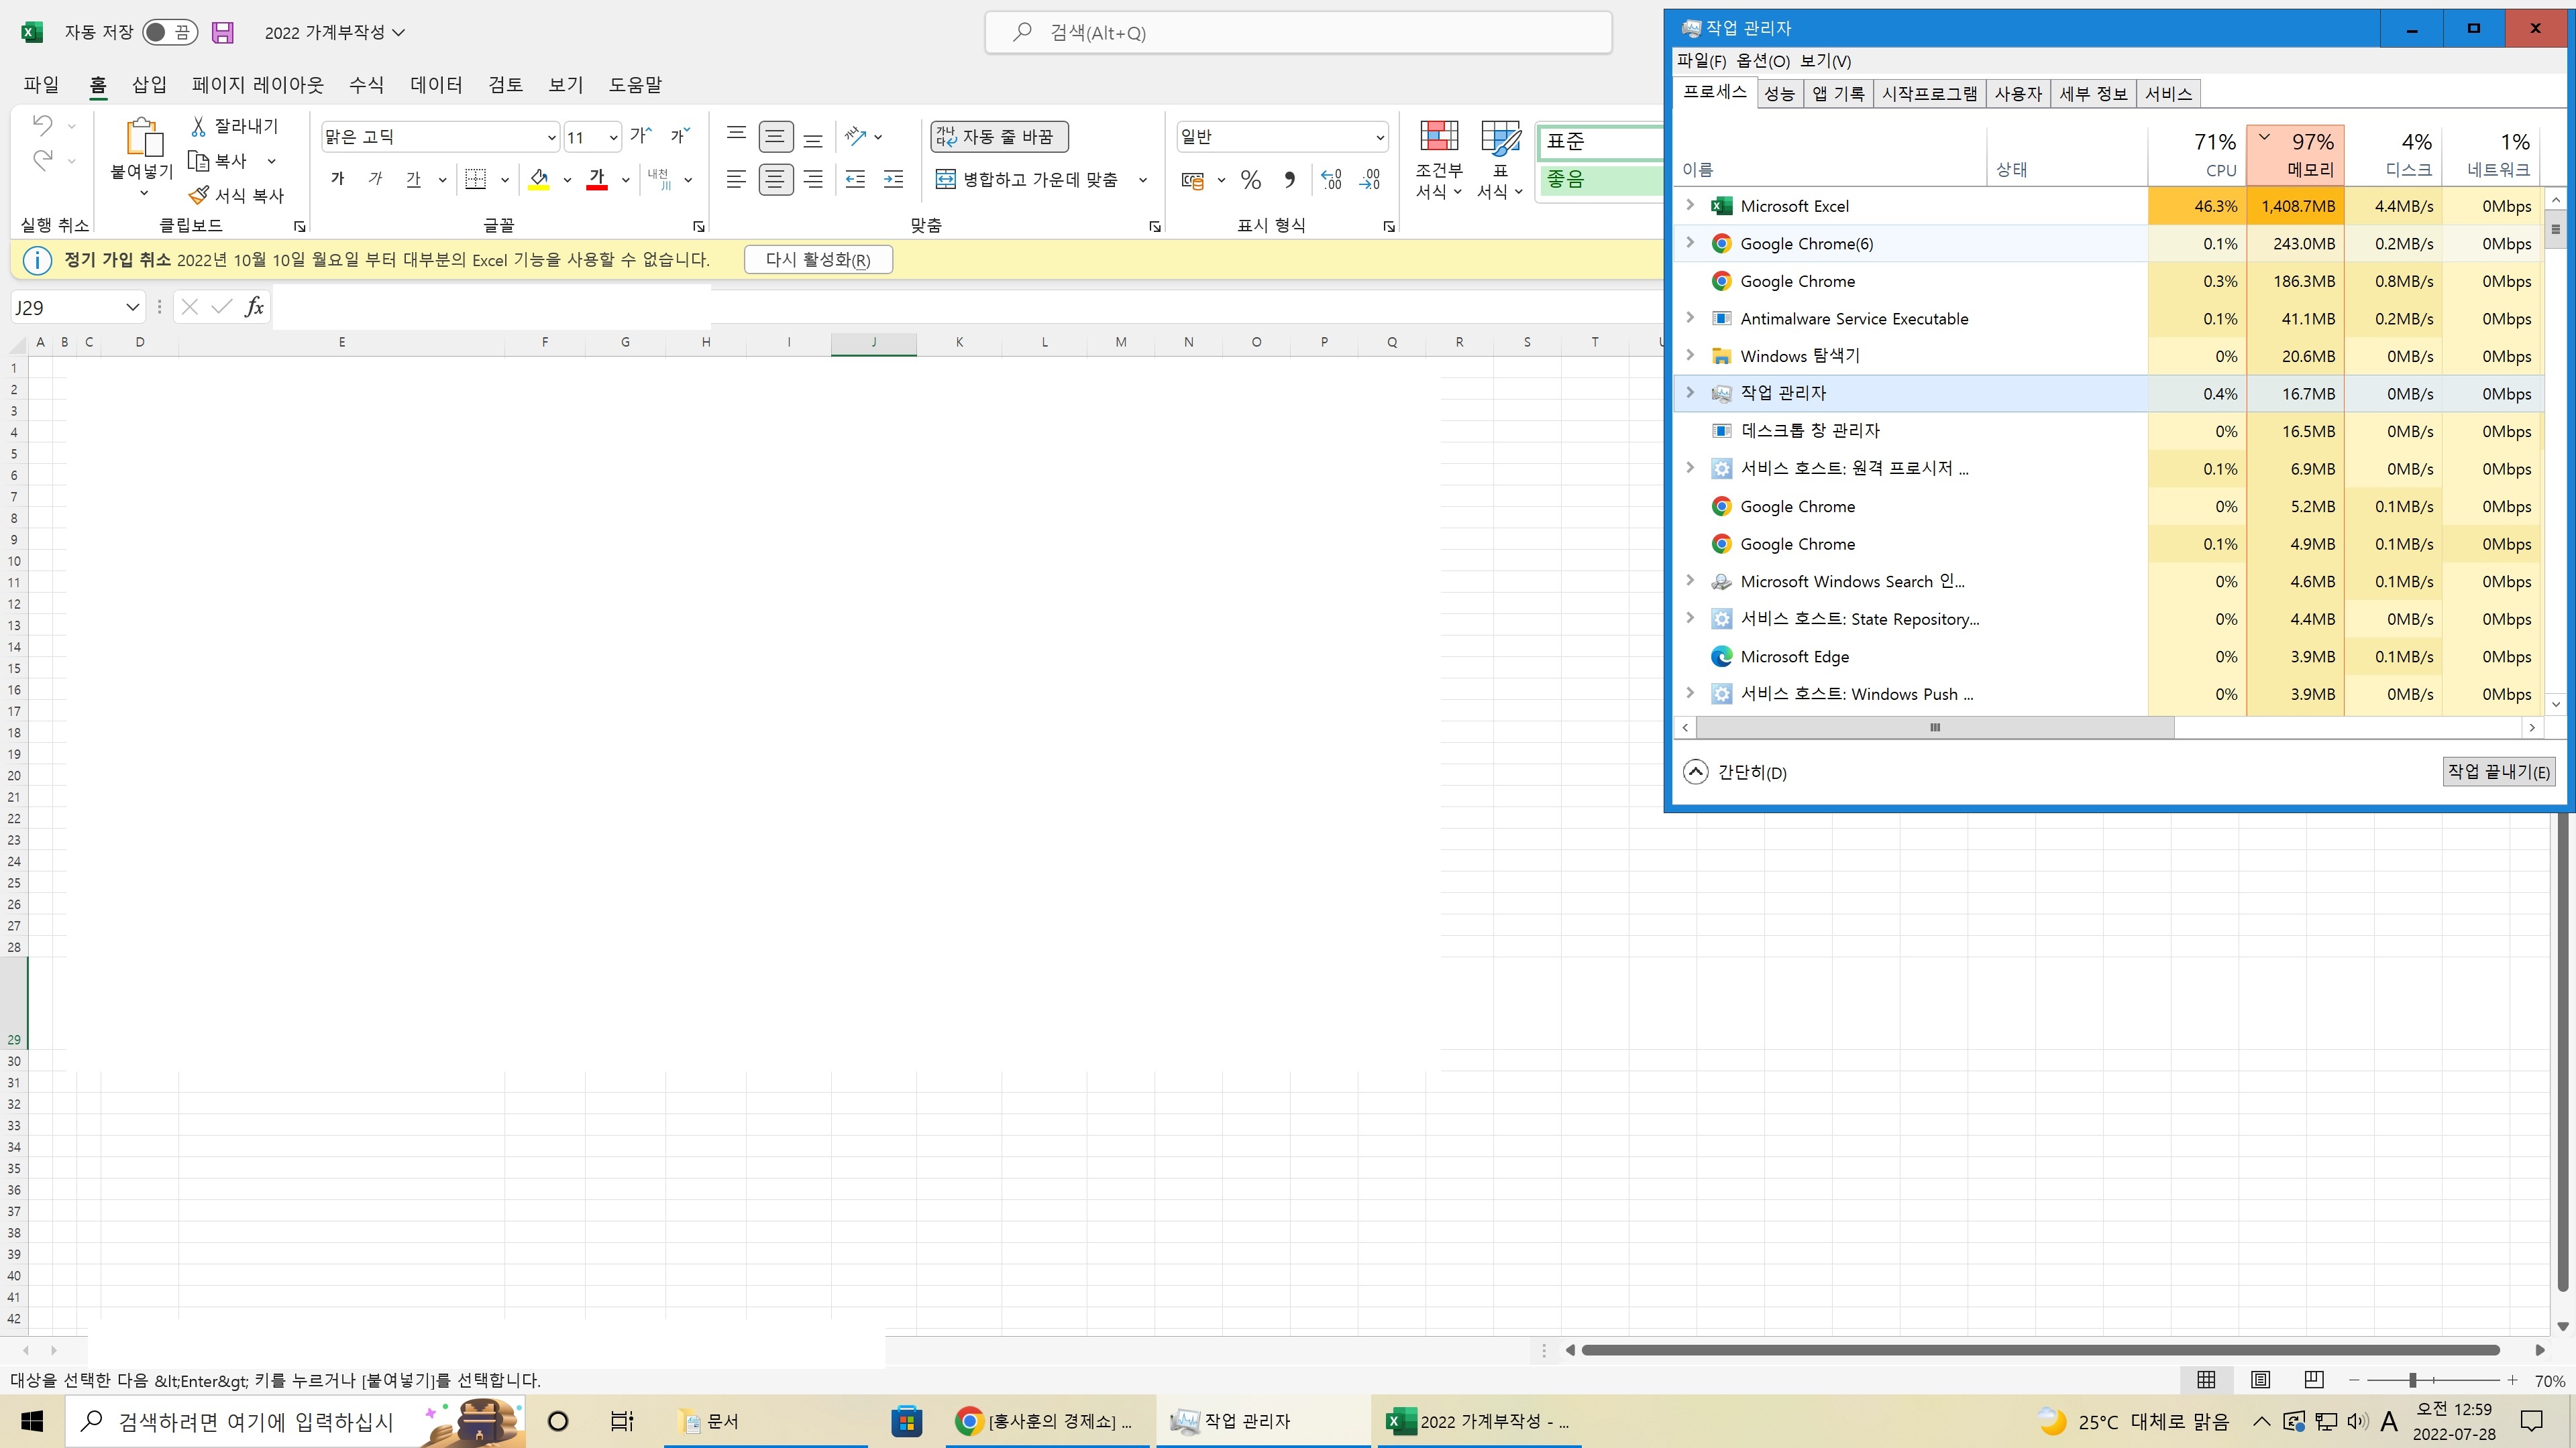Viewport: 2576px width, 1448px height.
Task: Click Merge and Center (병합하고 가운데 맞춤)
Action: pos(1027,179)
